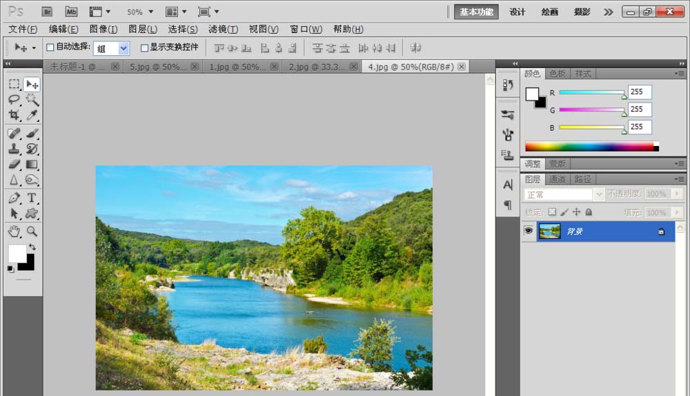The image size is (690, 396).
Task: Open the 滤镜(T) menu
Action: pos(223,30)
